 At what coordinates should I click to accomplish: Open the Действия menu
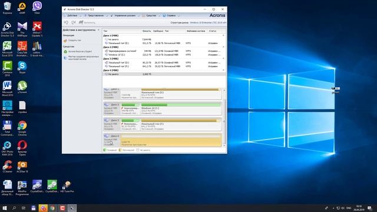(x=72, y=16)
